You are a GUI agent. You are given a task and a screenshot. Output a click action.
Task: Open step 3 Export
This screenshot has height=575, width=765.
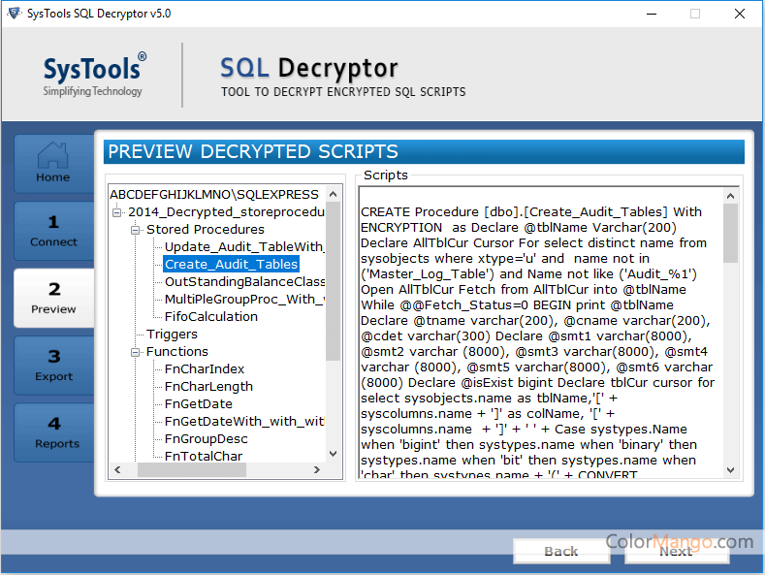tap(53, 366)
